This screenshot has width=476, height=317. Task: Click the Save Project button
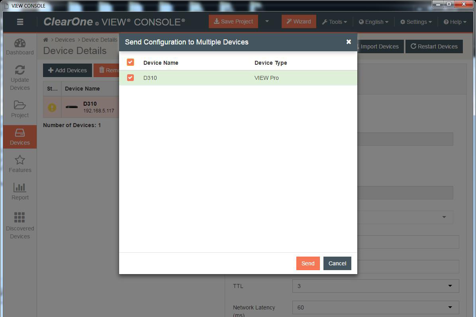233,21
